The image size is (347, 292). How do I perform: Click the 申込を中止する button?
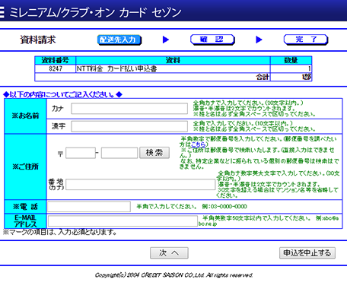pyautogui.click(x=307, y=253)
